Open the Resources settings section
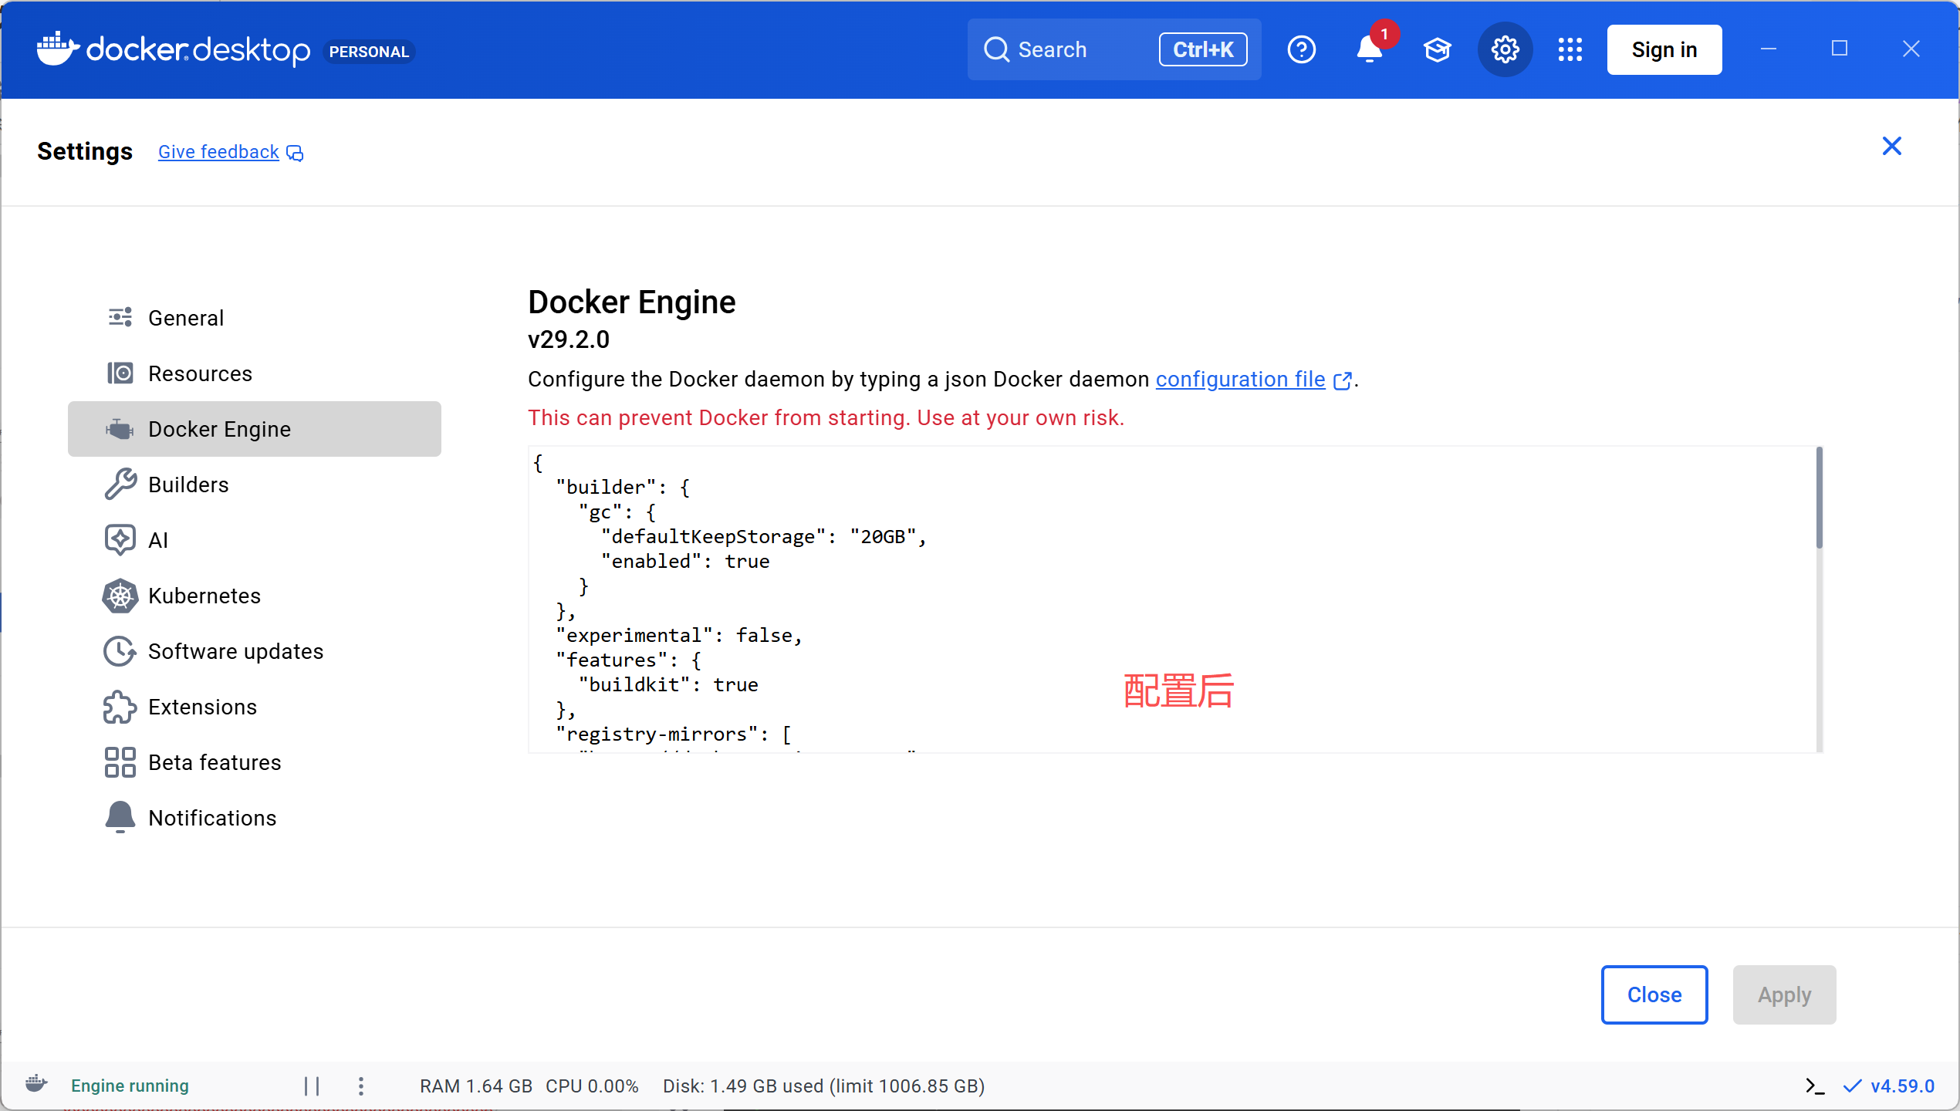The width and height of the screenshot is (1960, 1111). [x=200, y=373]
